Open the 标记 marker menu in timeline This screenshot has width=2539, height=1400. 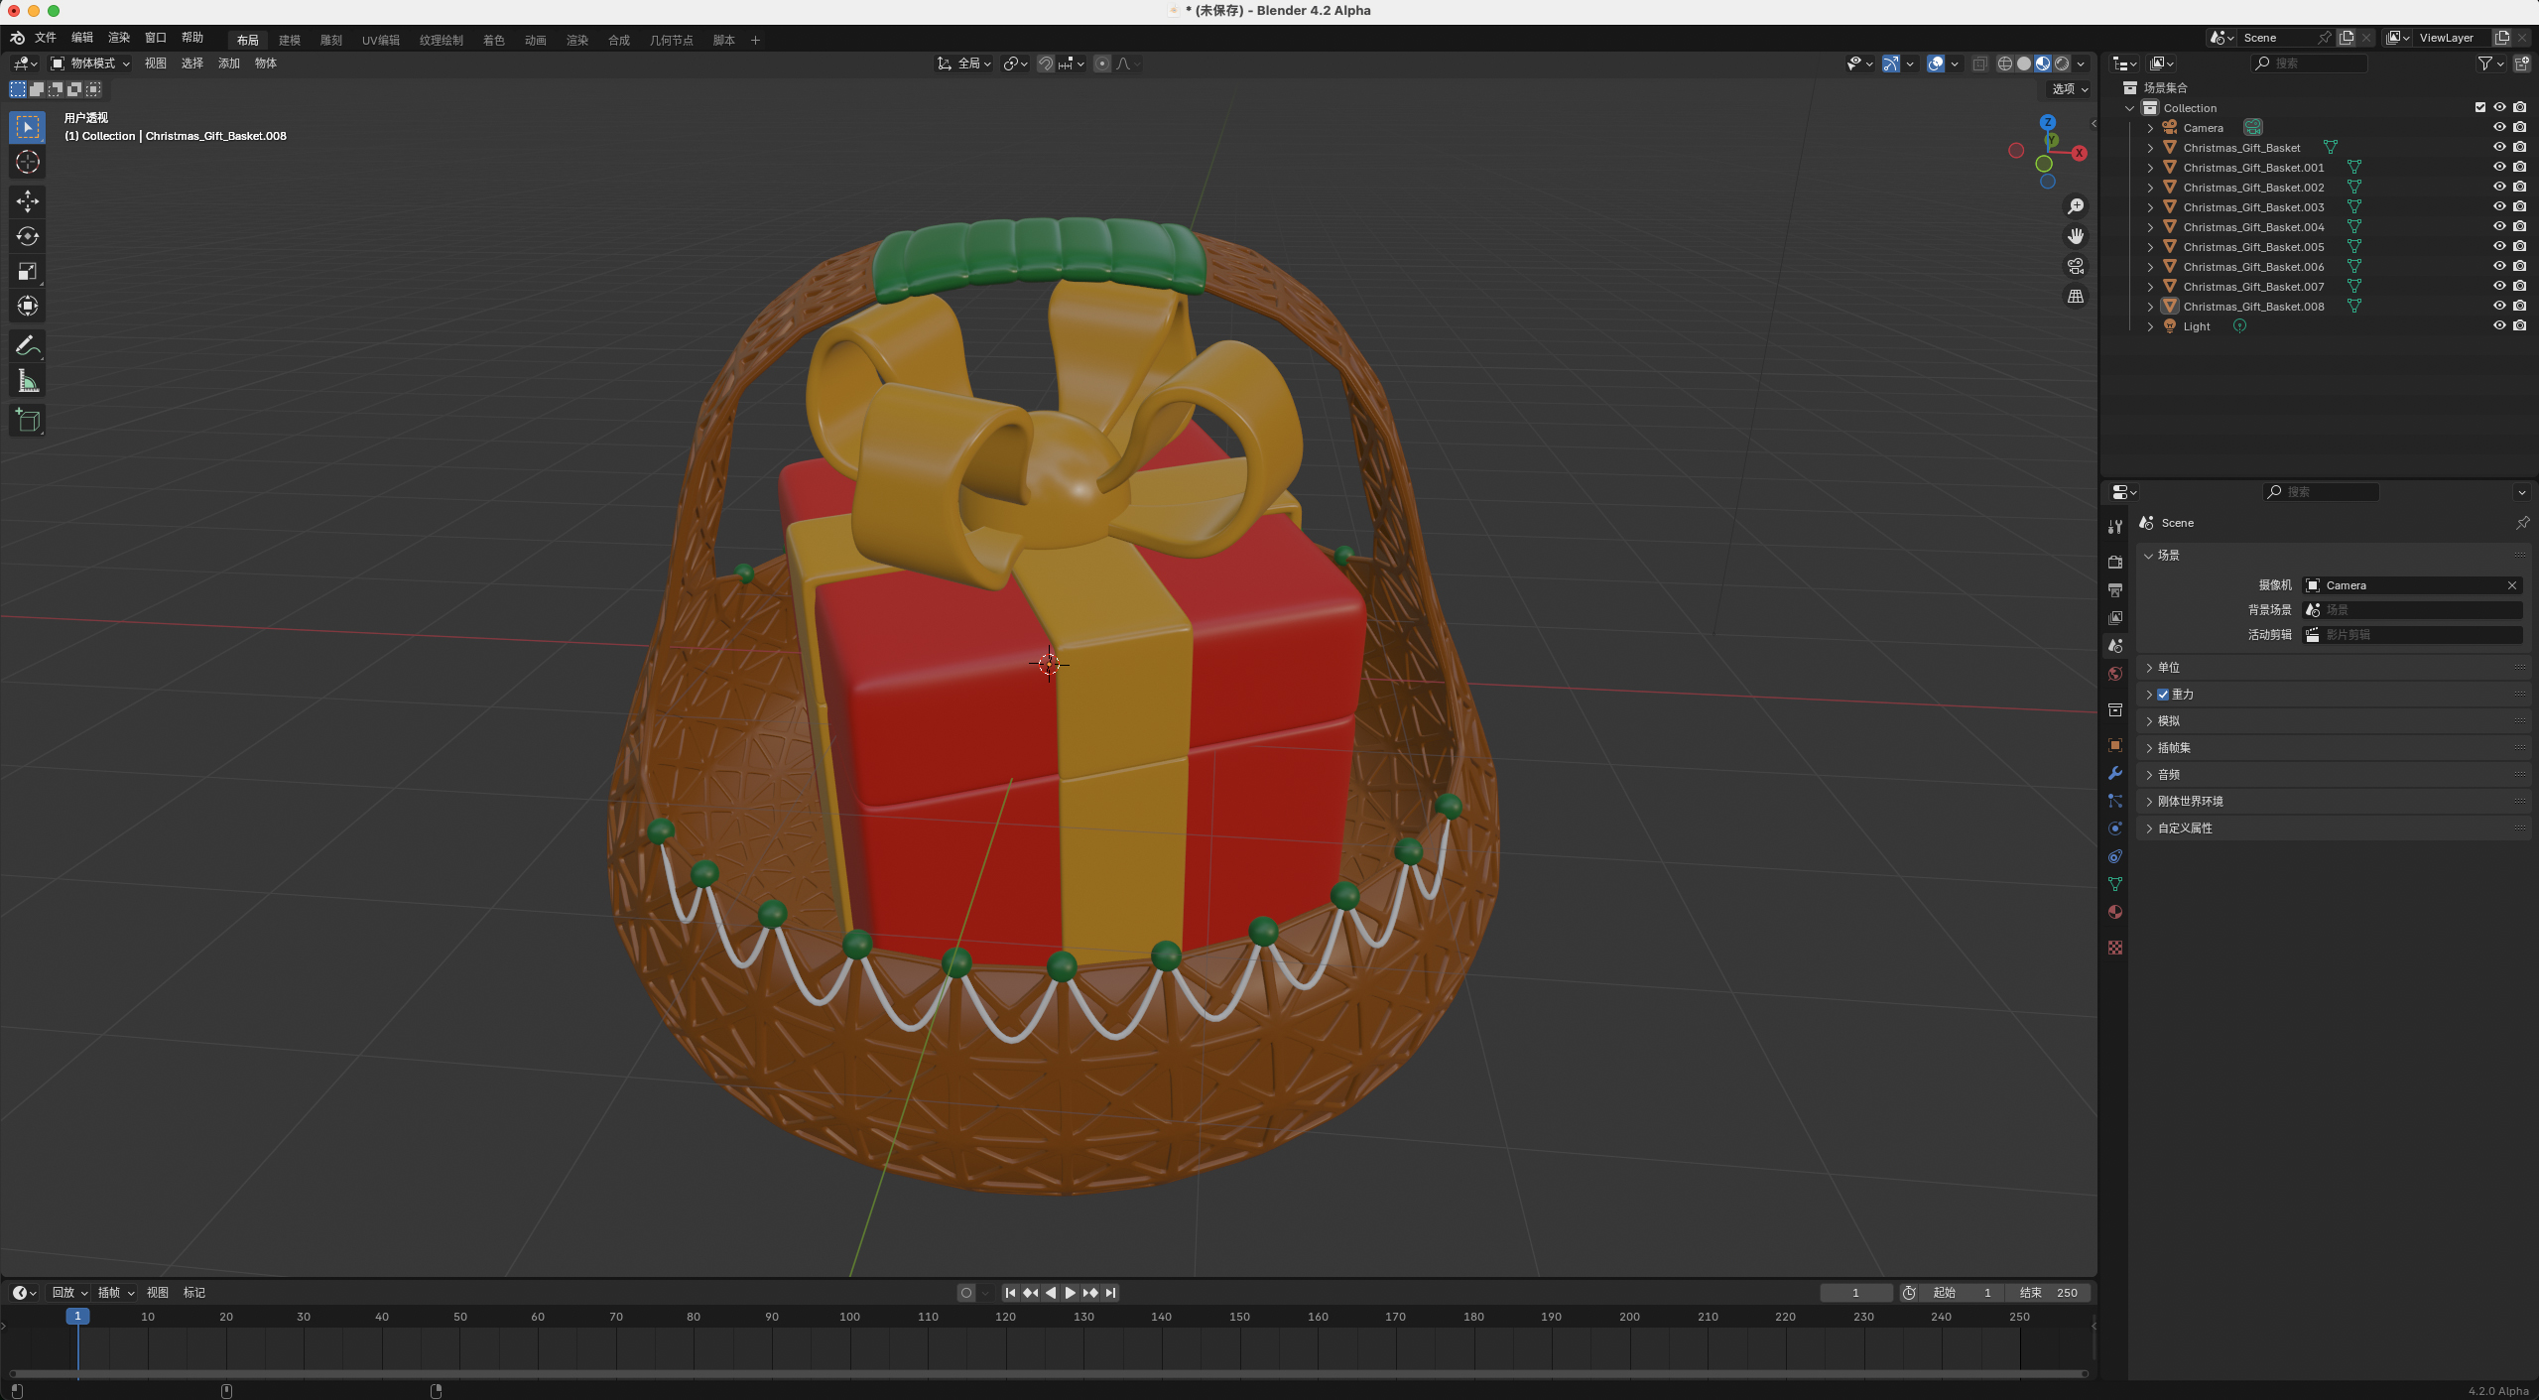(x=194, y=1293)
